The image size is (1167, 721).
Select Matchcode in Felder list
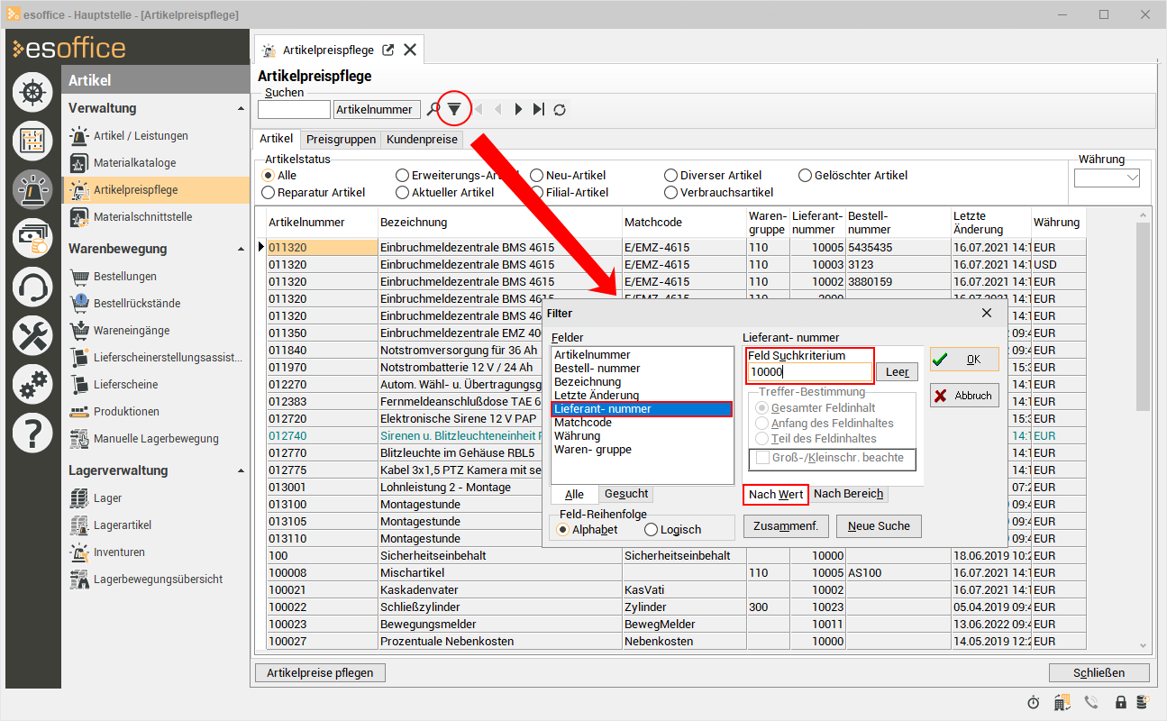[x=642, y=423]
